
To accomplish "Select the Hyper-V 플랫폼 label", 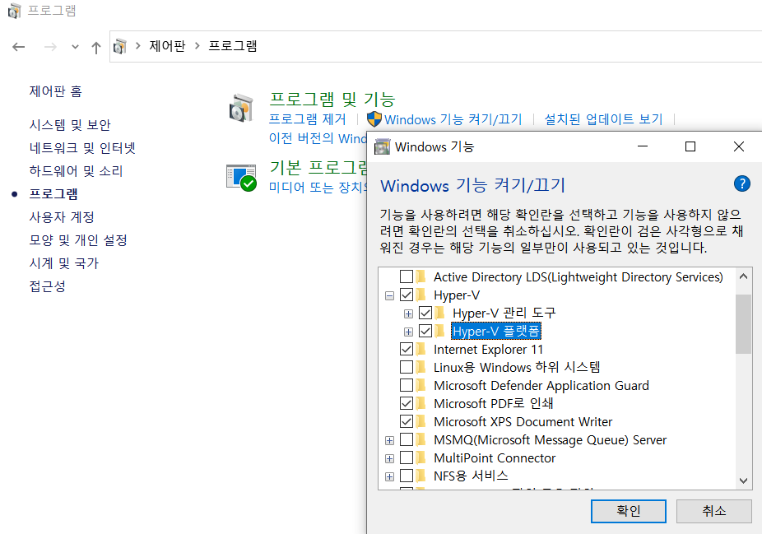I will pyautogui.click(x=495, y=331).
